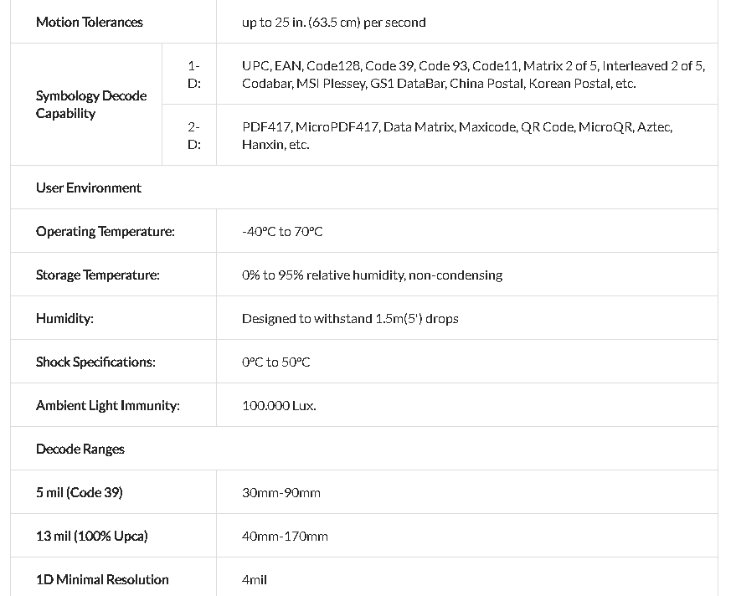This screenshot has width=731, height=596.
Task: Click the 2-D symbology cell label
Action: 193,135
